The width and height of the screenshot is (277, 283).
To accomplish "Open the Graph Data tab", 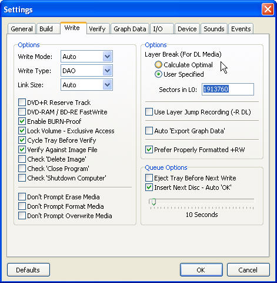I will pyautogui.click(x=130, y=29).
